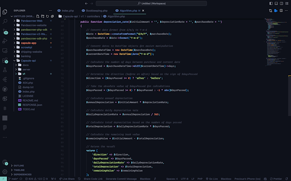The image size is (291, 181).
Task: Open notifications bell in status bar
Action: pos(287,179)
